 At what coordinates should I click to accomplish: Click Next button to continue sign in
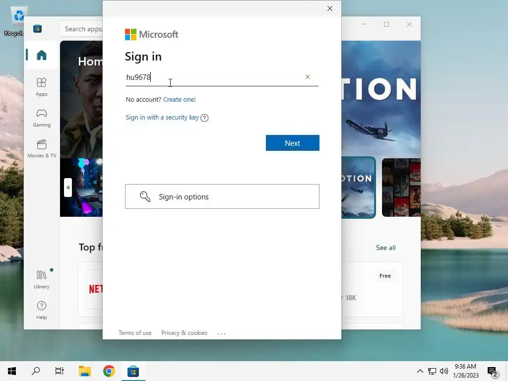[x=293, y=143]
